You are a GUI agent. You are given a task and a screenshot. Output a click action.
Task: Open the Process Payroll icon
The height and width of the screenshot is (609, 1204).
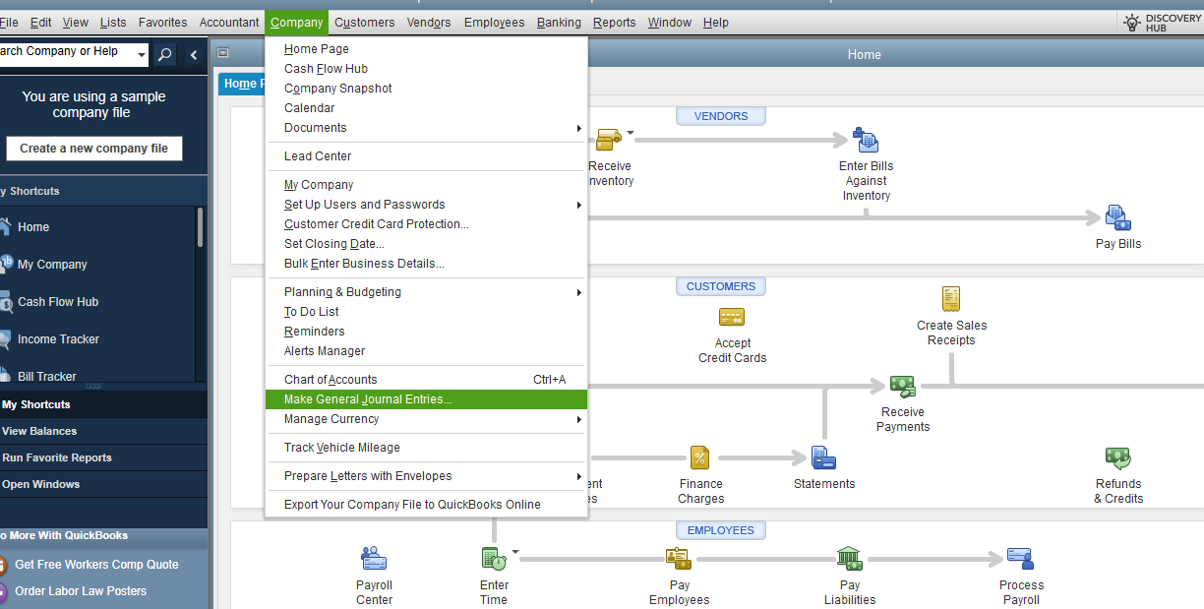tap(1021, 559)
